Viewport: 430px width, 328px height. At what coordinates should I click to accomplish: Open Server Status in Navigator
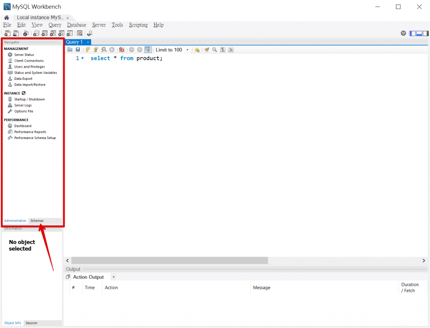click(24, 55)
